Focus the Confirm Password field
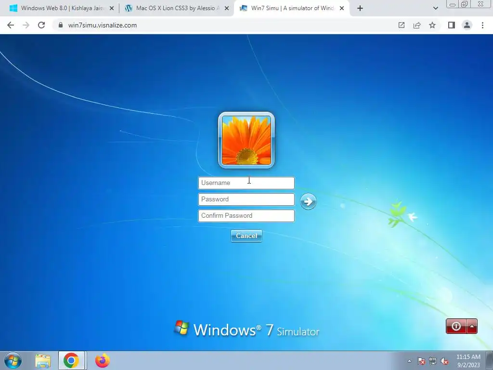The width and height of the screenshot is (493, 370). (x=246, y=215)
